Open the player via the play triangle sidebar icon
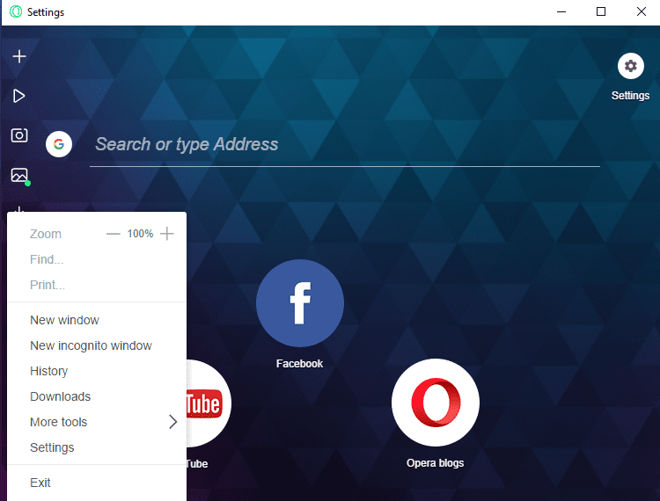This screenshot has height=501, width=660. pos(19,96)
